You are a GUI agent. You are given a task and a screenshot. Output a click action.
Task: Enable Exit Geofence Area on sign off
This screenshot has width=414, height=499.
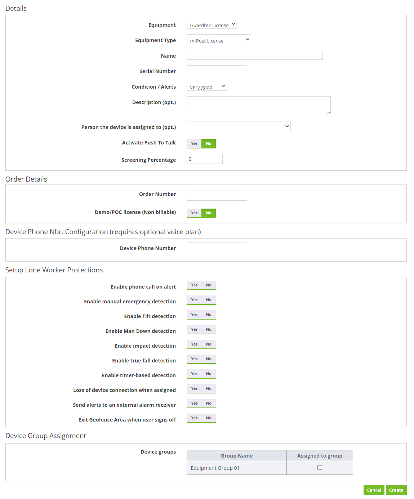[x=194, y=418]
